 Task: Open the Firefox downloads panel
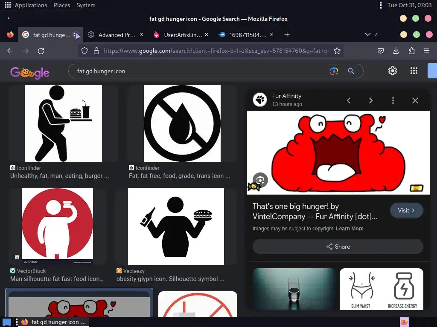(x=396, y=51)
